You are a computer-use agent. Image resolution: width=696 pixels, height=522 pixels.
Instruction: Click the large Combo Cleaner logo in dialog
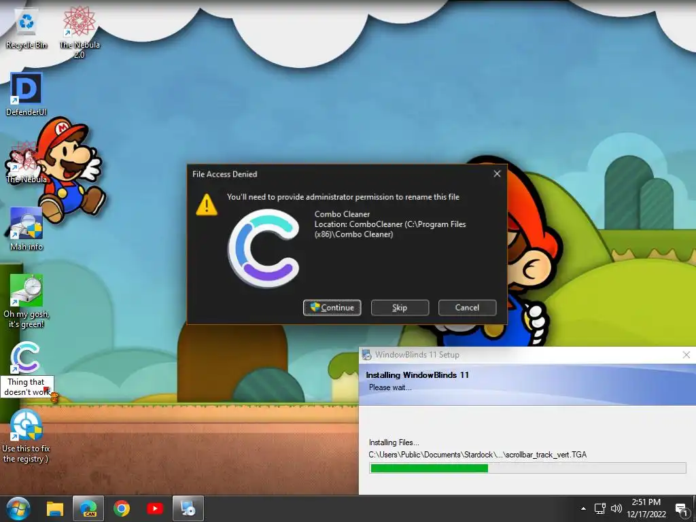point(264,248)
